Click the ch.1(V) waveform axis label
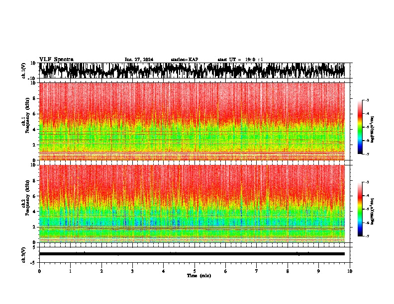The image size is (394, 304). point(24,71)
